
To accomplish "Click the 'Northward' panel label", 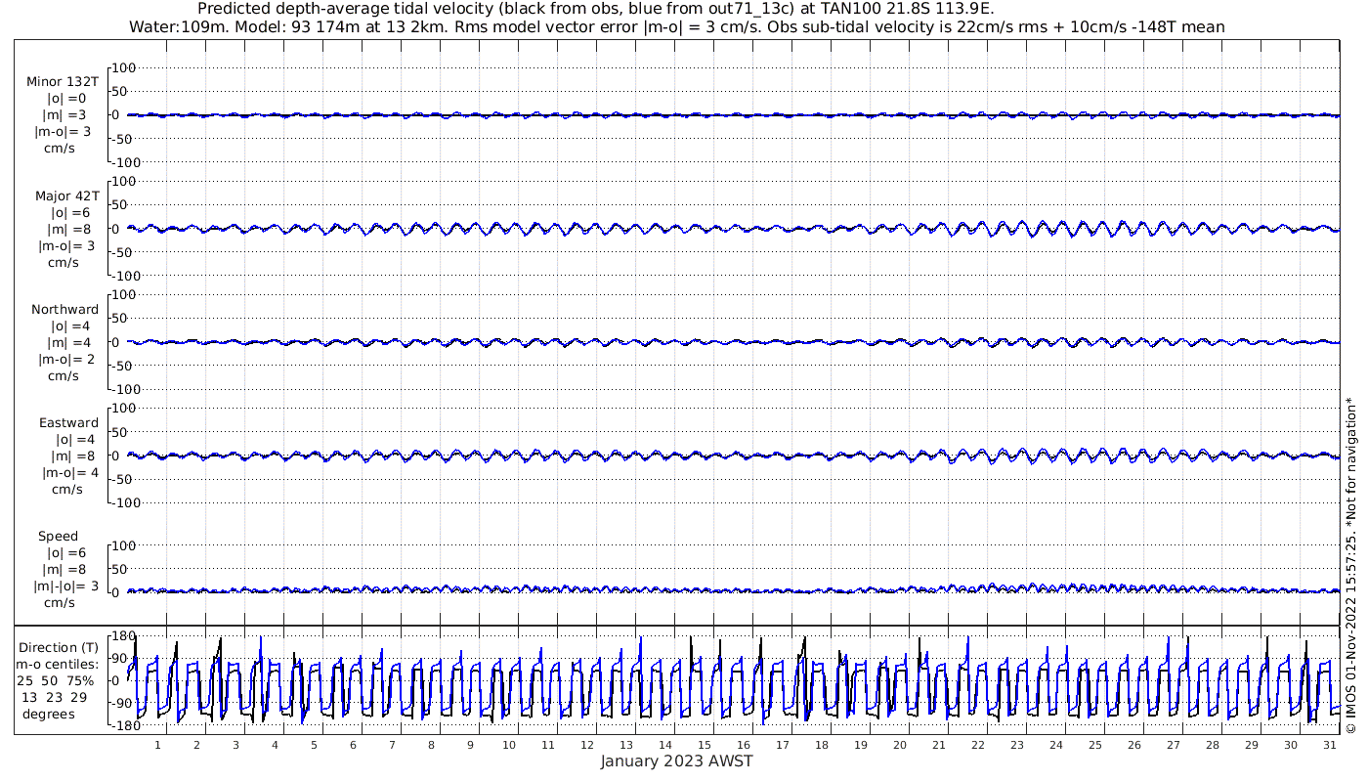I will (x=64, y=310).
